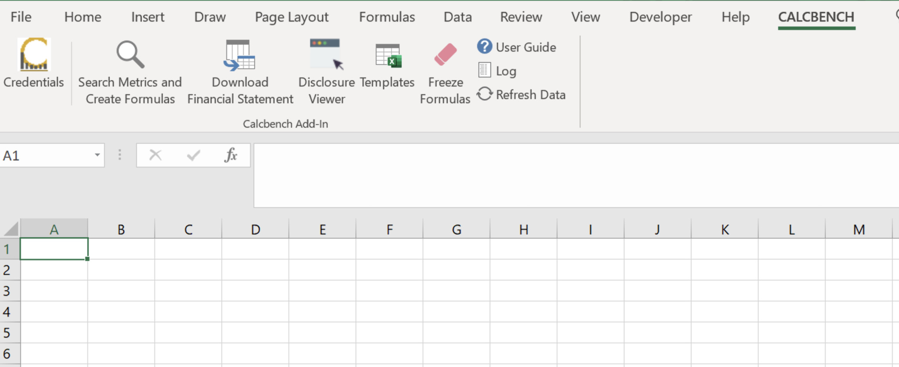Screen dimensions: 899x367
Task: Click the Insert Function fx button
Action: pyautogui.click(x=230, y=155)
